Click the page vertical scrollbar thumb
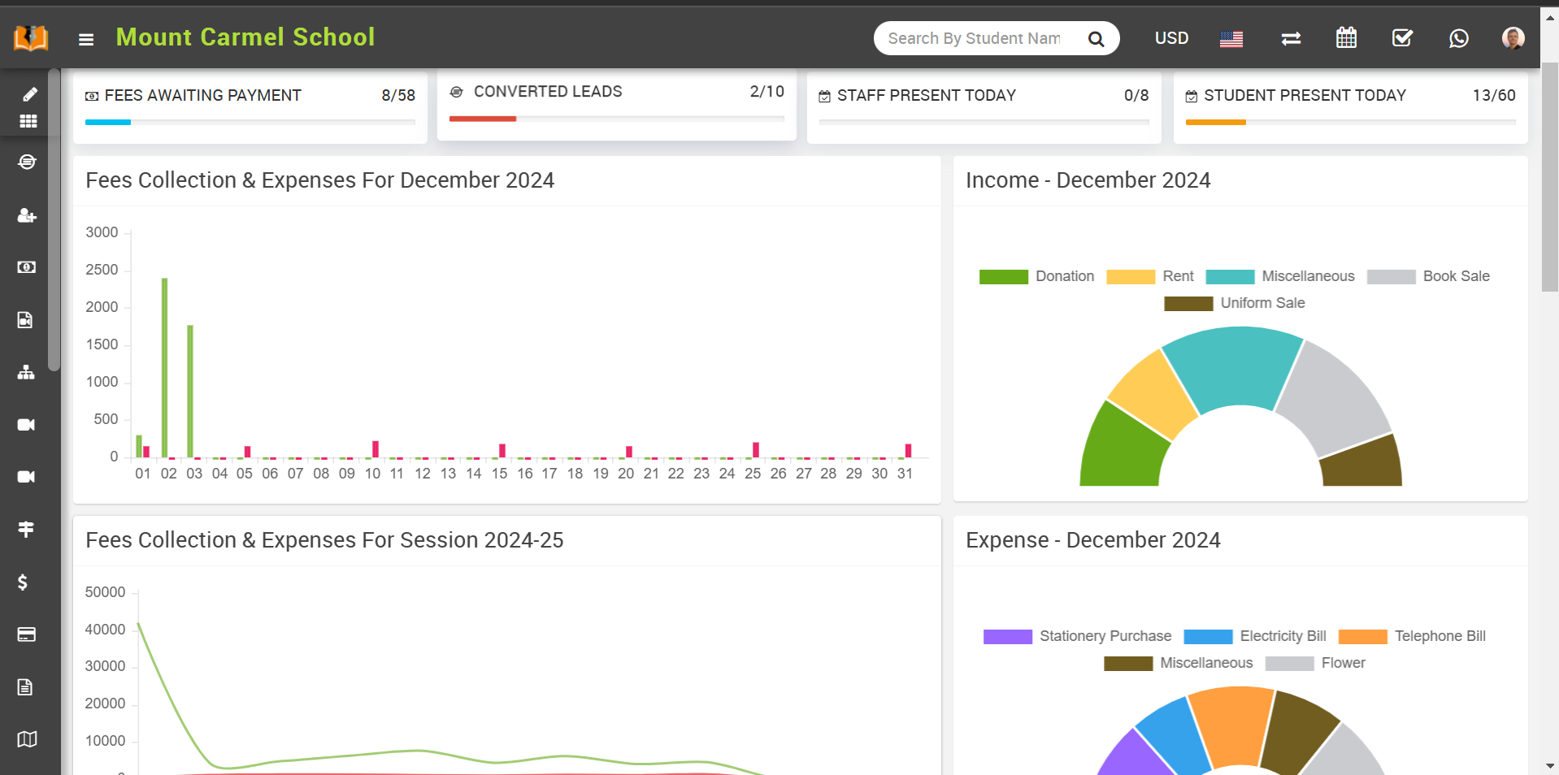The width and height of the screenshot is (1559, 775). coord(1550,176)
